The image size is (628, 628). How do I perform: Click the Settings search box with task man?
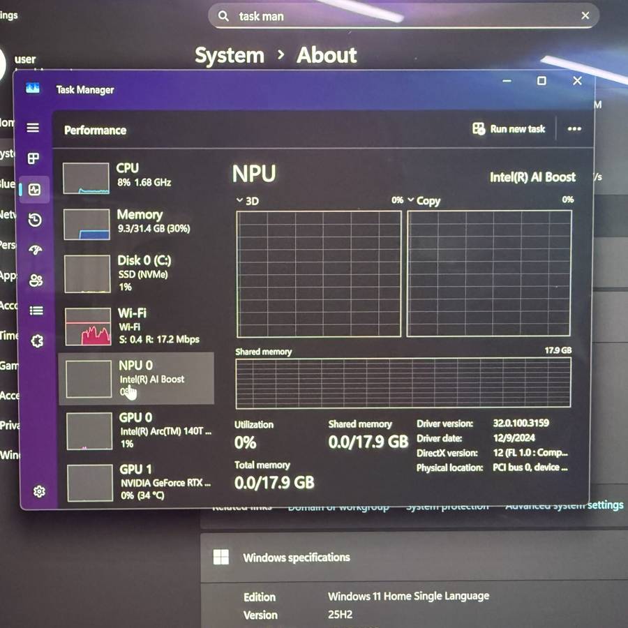(404, 16)
